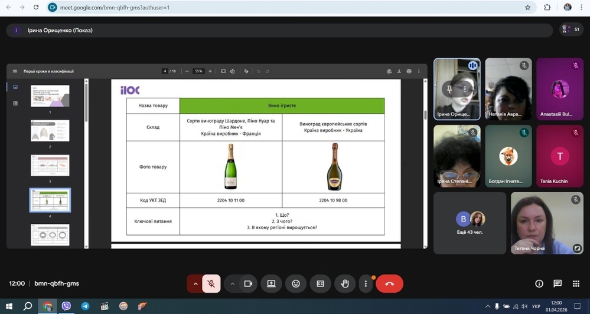This screenshot has width=590, height=314.
Task: Click the present screen icon
Action: (271, 284)
